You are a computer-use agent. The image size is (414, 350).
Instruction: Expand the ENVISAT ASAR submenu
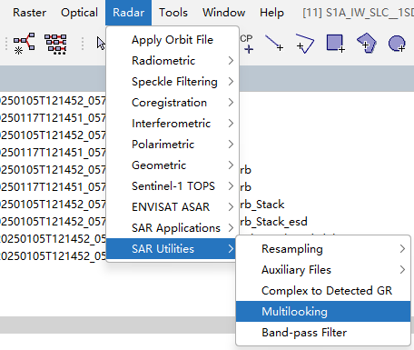click(x=172, y=207)
